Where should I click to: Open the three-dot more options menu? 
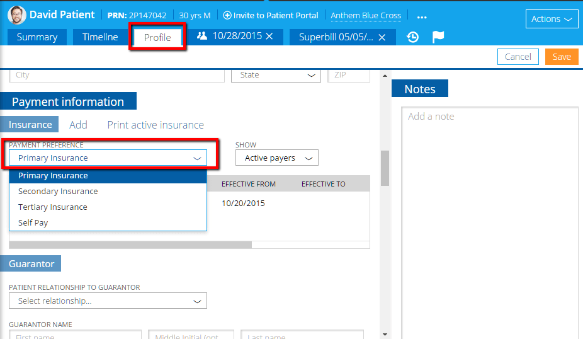pyautogui.click(x=422, y=17)
